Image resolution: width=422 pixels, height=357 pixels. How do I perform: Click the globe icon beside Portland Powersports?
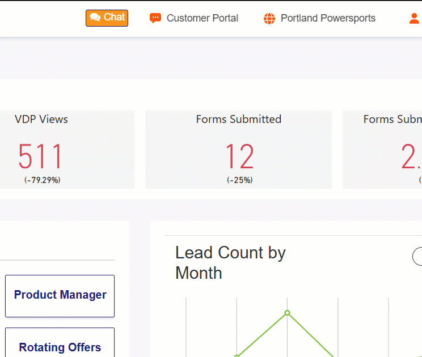(269, 19)
